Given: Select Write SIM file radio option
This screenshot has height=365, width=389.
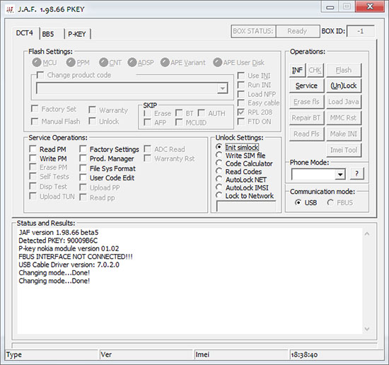Looking at the screenshot, I should (219, 155).
